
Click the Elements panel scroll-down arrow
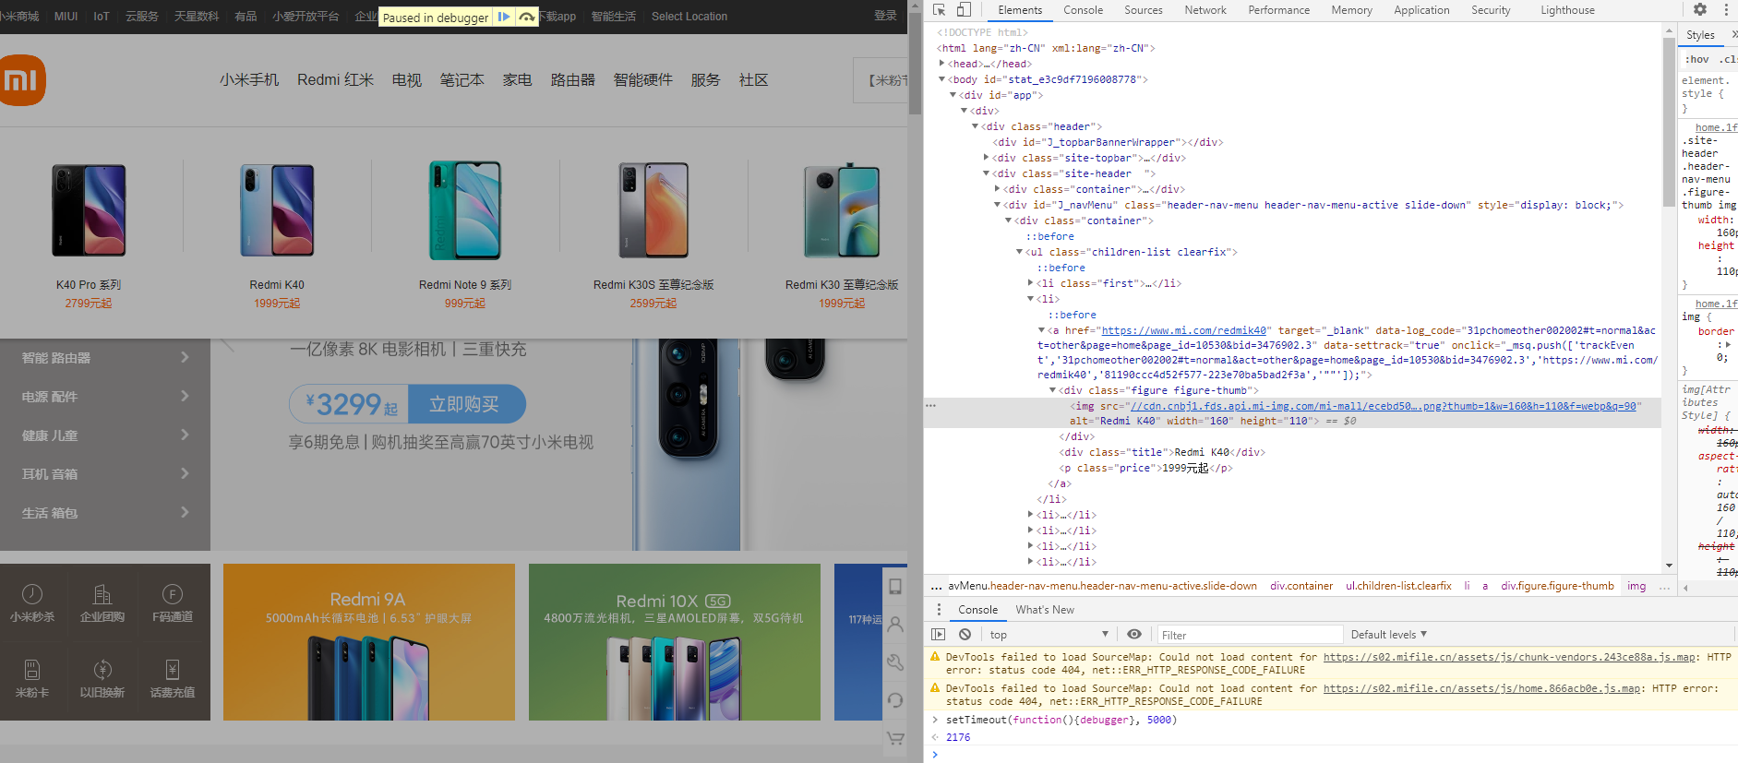tap(1669, 566)
